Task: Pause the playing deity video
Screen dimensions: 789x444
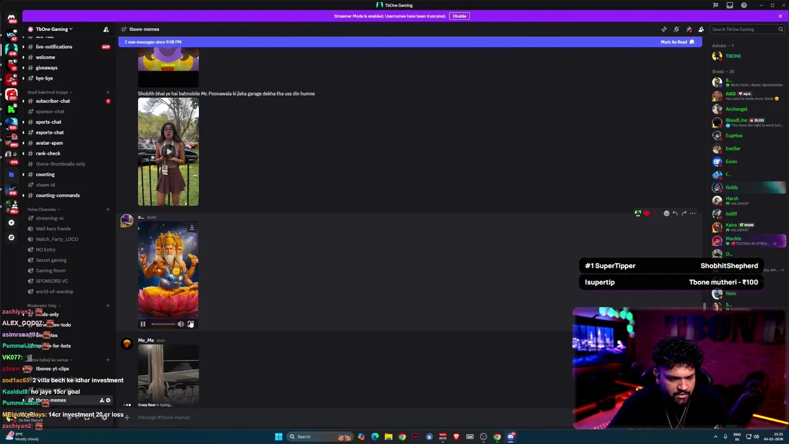Action: (x=143, y=324)
